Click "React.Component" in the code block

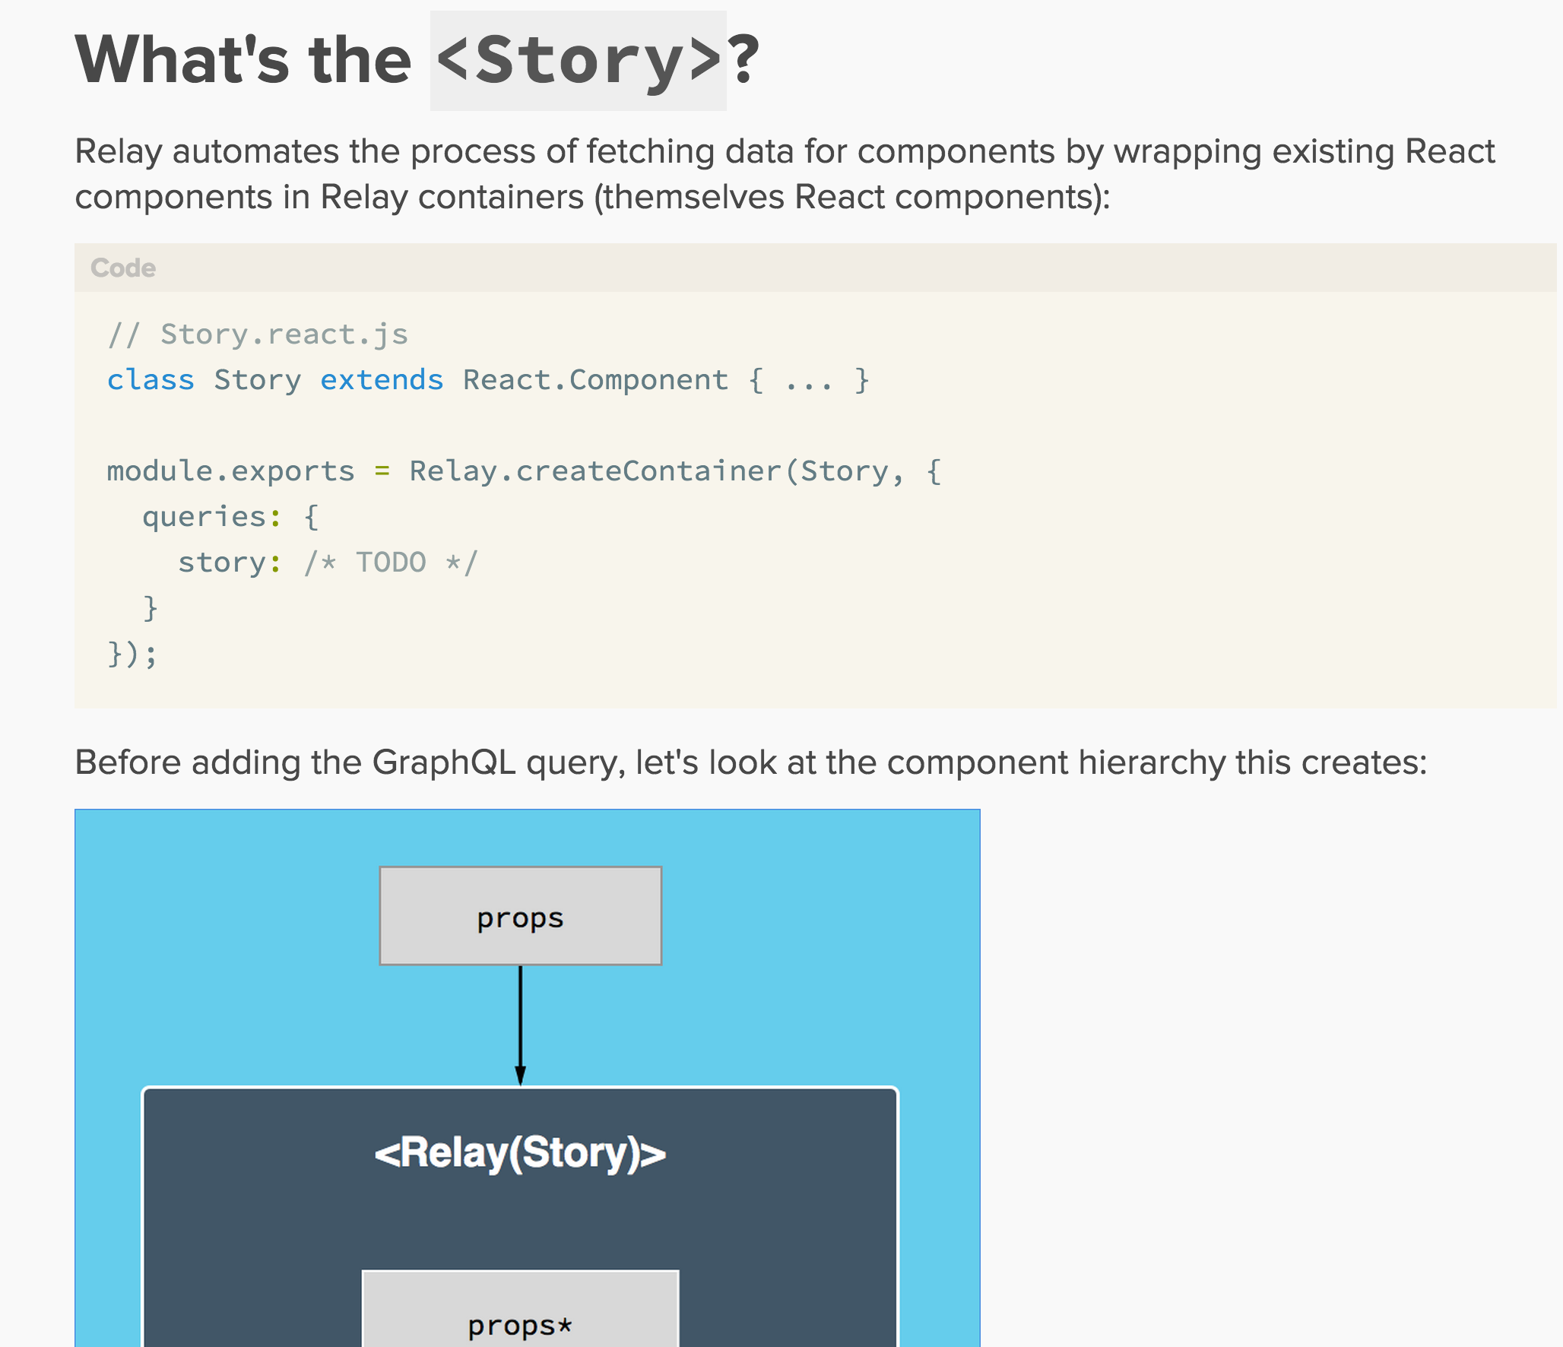pyautogui.click(x=595, y=380)
